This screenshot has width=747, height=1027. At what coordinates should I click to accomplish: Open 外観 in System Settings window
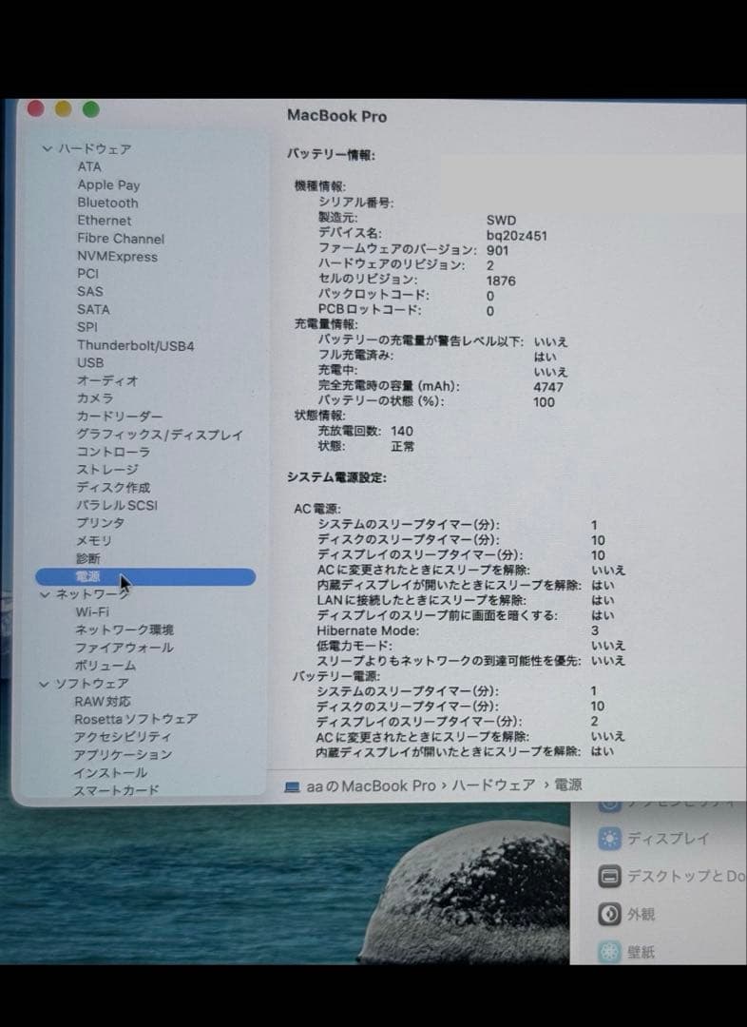pyautogui.click(x=641, y=915)
